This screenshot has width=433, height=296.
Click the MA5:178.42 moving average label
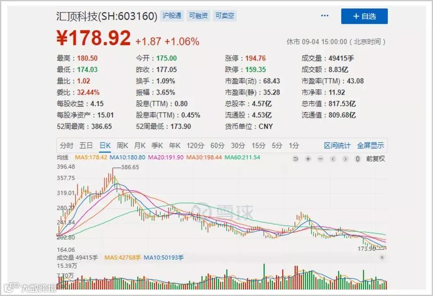(91, 157)
